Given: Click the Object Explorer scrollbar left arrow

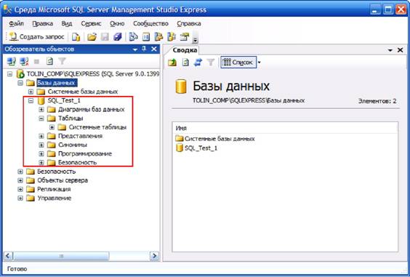Looking at the screenshot, I should point(9,256).
